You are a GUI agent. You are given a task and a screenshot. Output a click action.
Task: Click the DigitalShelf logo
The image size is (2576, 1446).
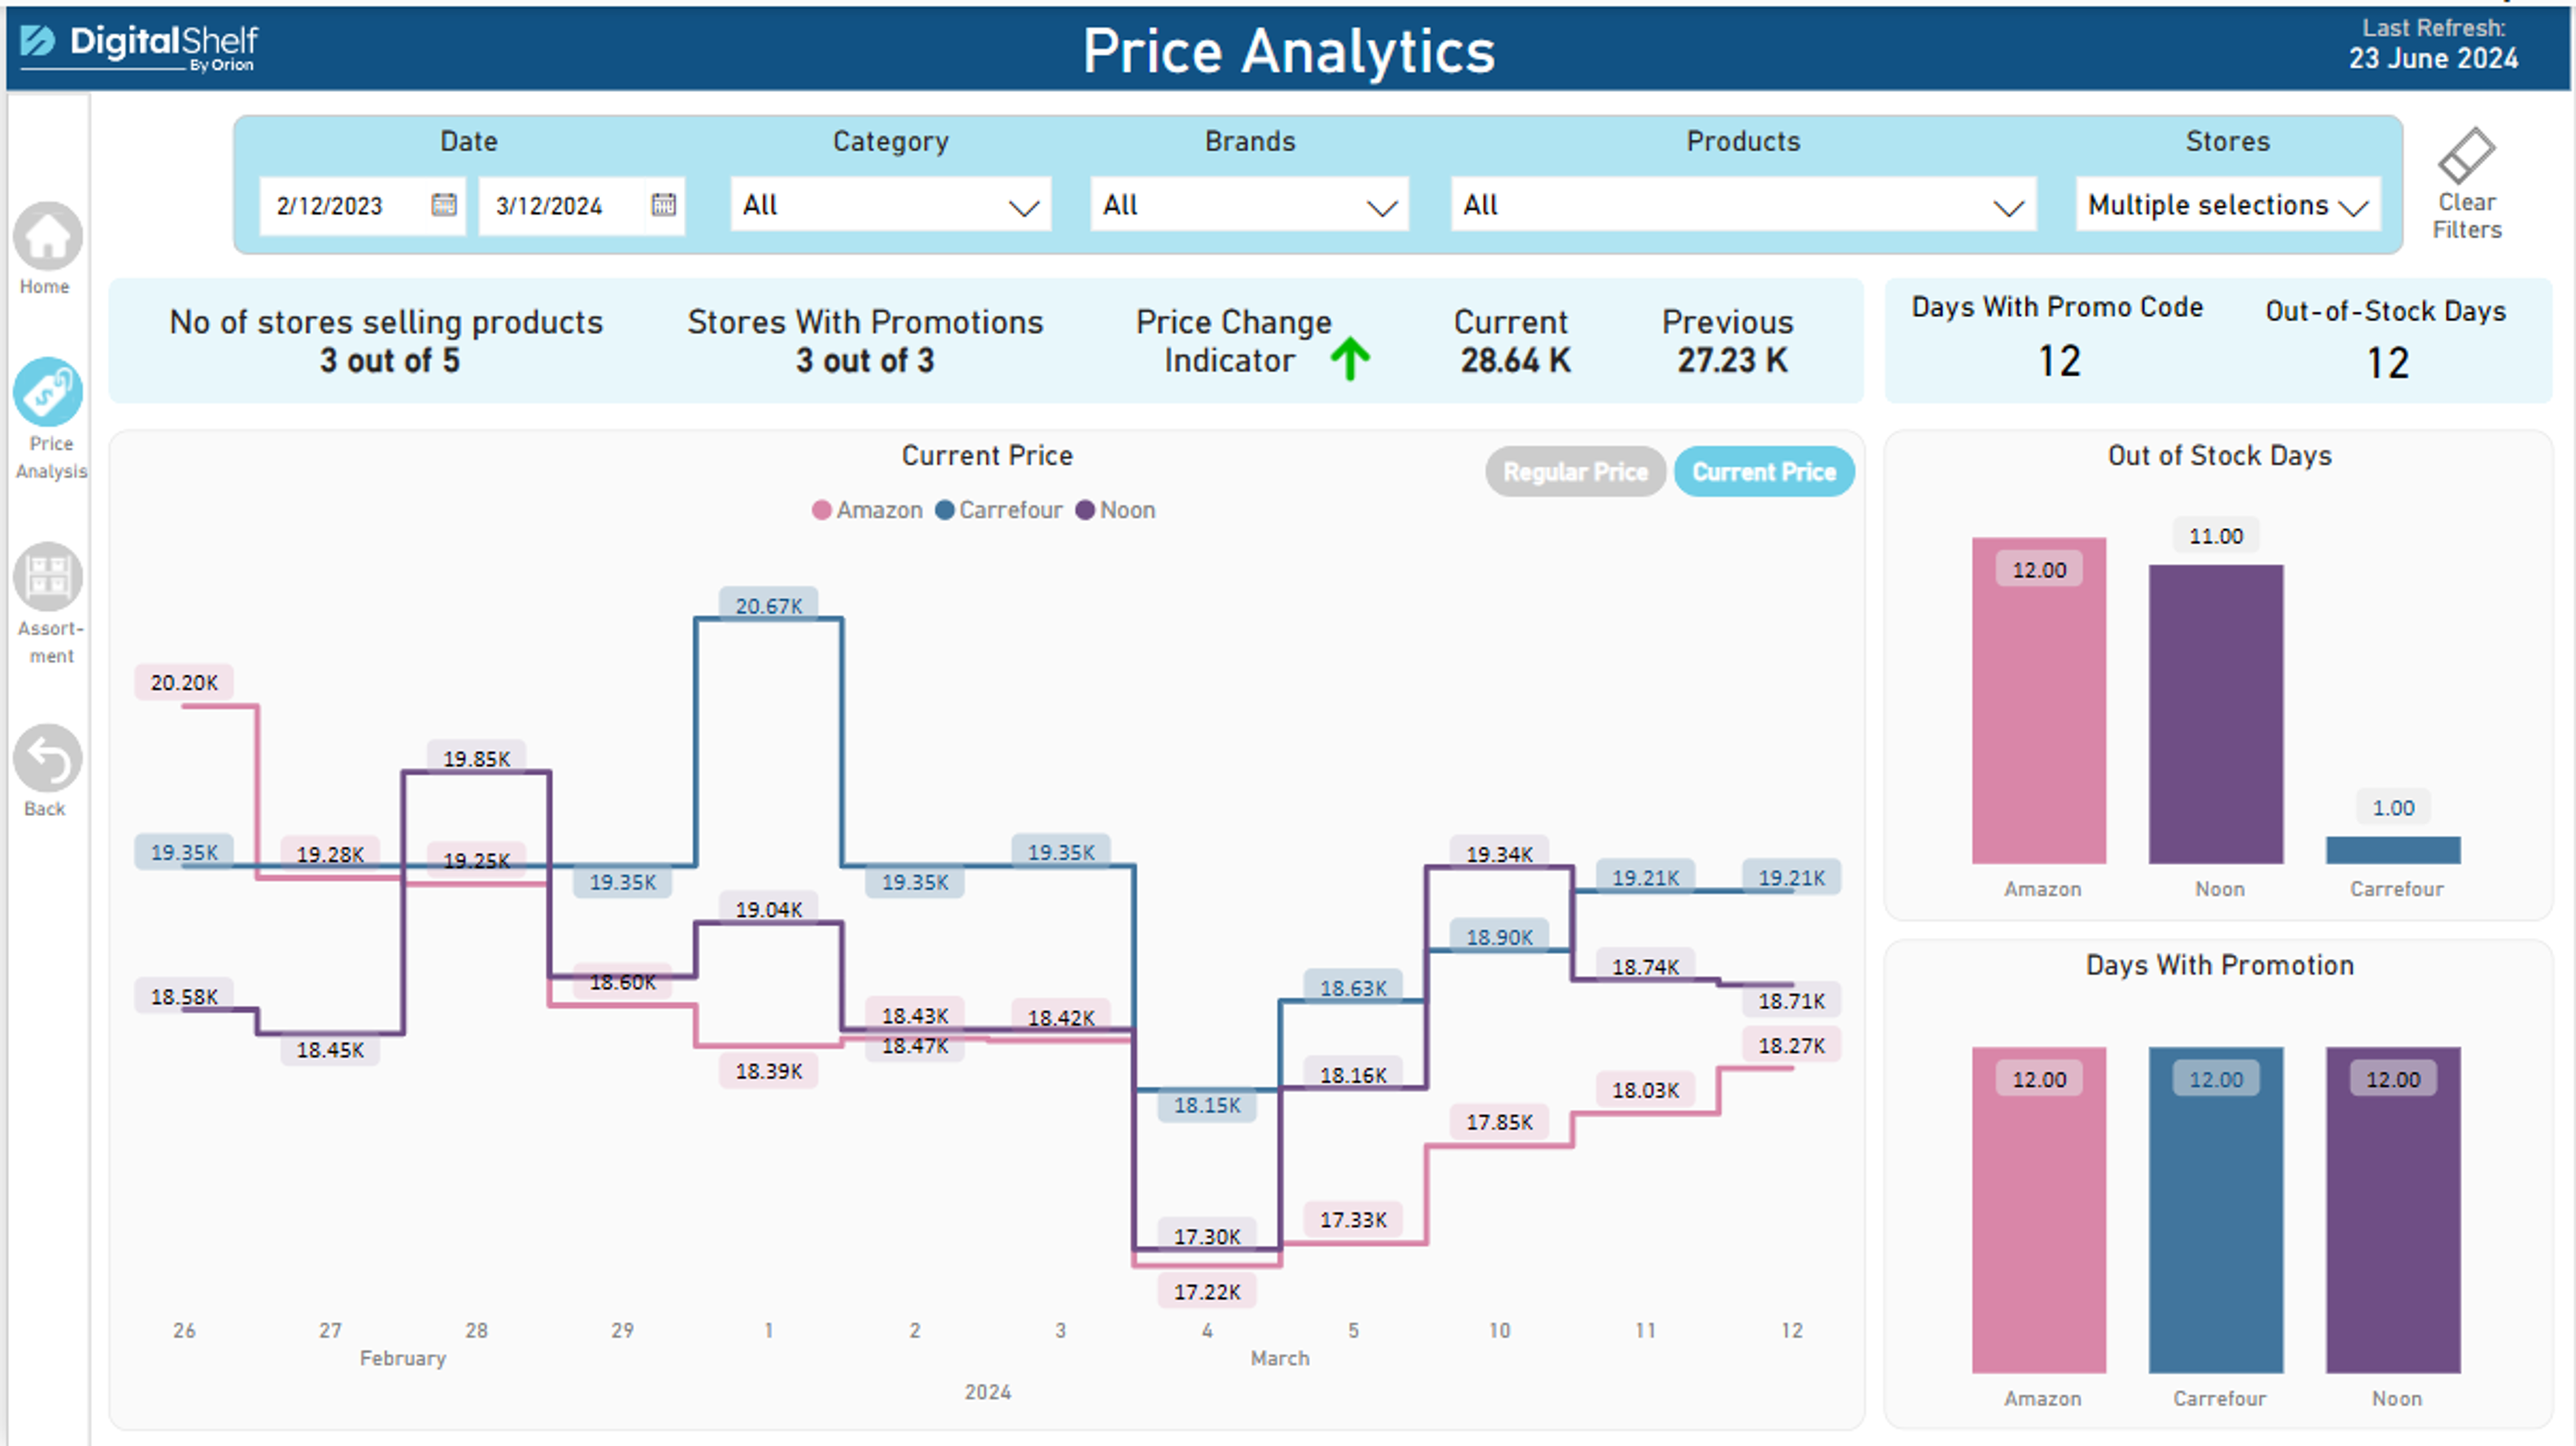pyautogui.click(x=136, y=46)
